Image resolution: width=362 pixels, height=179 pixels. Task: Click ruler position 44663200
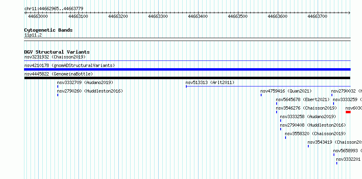[118, 16]
